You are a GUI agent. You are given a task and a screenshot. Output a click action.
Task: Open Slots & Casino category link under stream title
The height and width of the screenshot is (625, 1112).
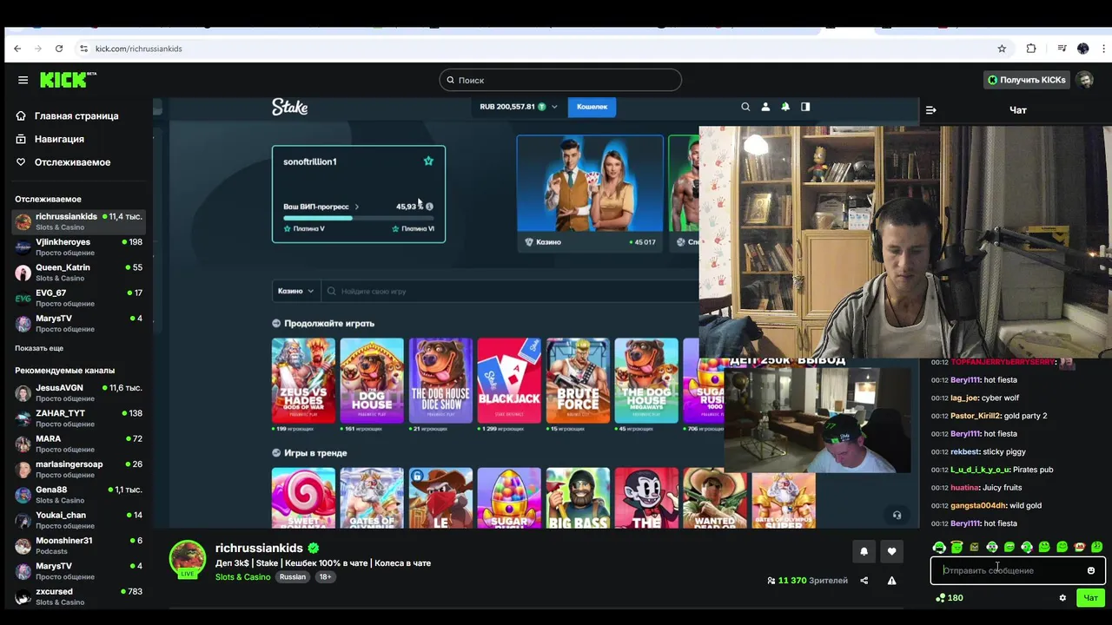(x=242, y=577)
